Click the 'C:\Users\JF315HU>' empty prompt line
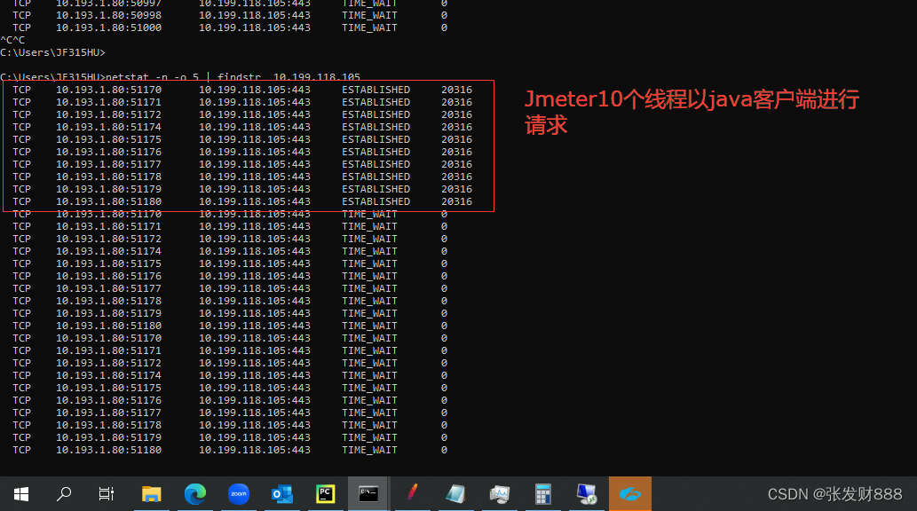Viewport: 917px width, 511px height. 52,52
